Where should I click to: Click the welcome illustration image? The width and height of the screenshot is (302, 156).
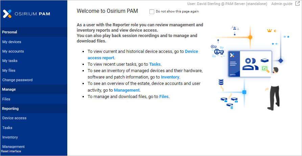tap(250, 67)
